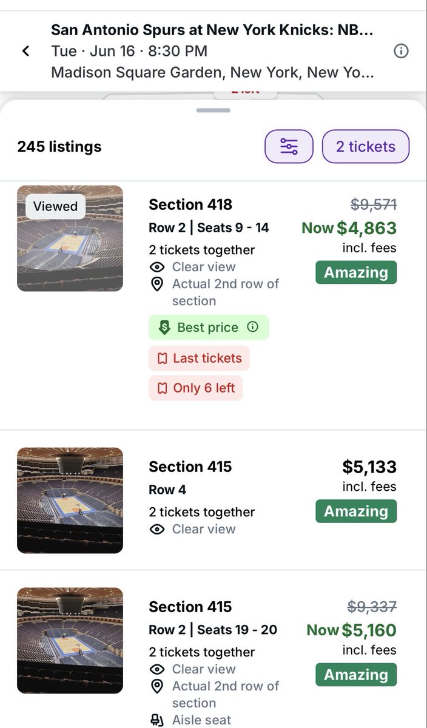This screenshot has width=427, height=728.
Task: Tap the Section 415 Row 4 eye icon
Action: pos(157,529)
